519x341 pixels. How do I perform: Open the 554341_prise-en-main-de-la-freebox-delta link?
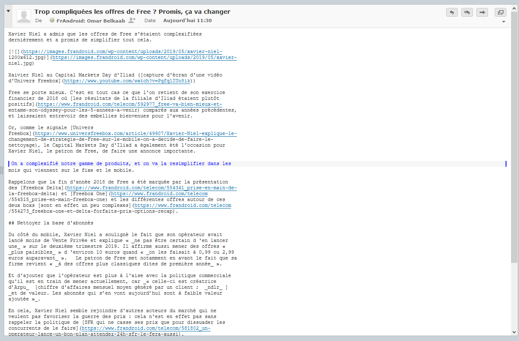pyautogui.click(x=152, y=188)
